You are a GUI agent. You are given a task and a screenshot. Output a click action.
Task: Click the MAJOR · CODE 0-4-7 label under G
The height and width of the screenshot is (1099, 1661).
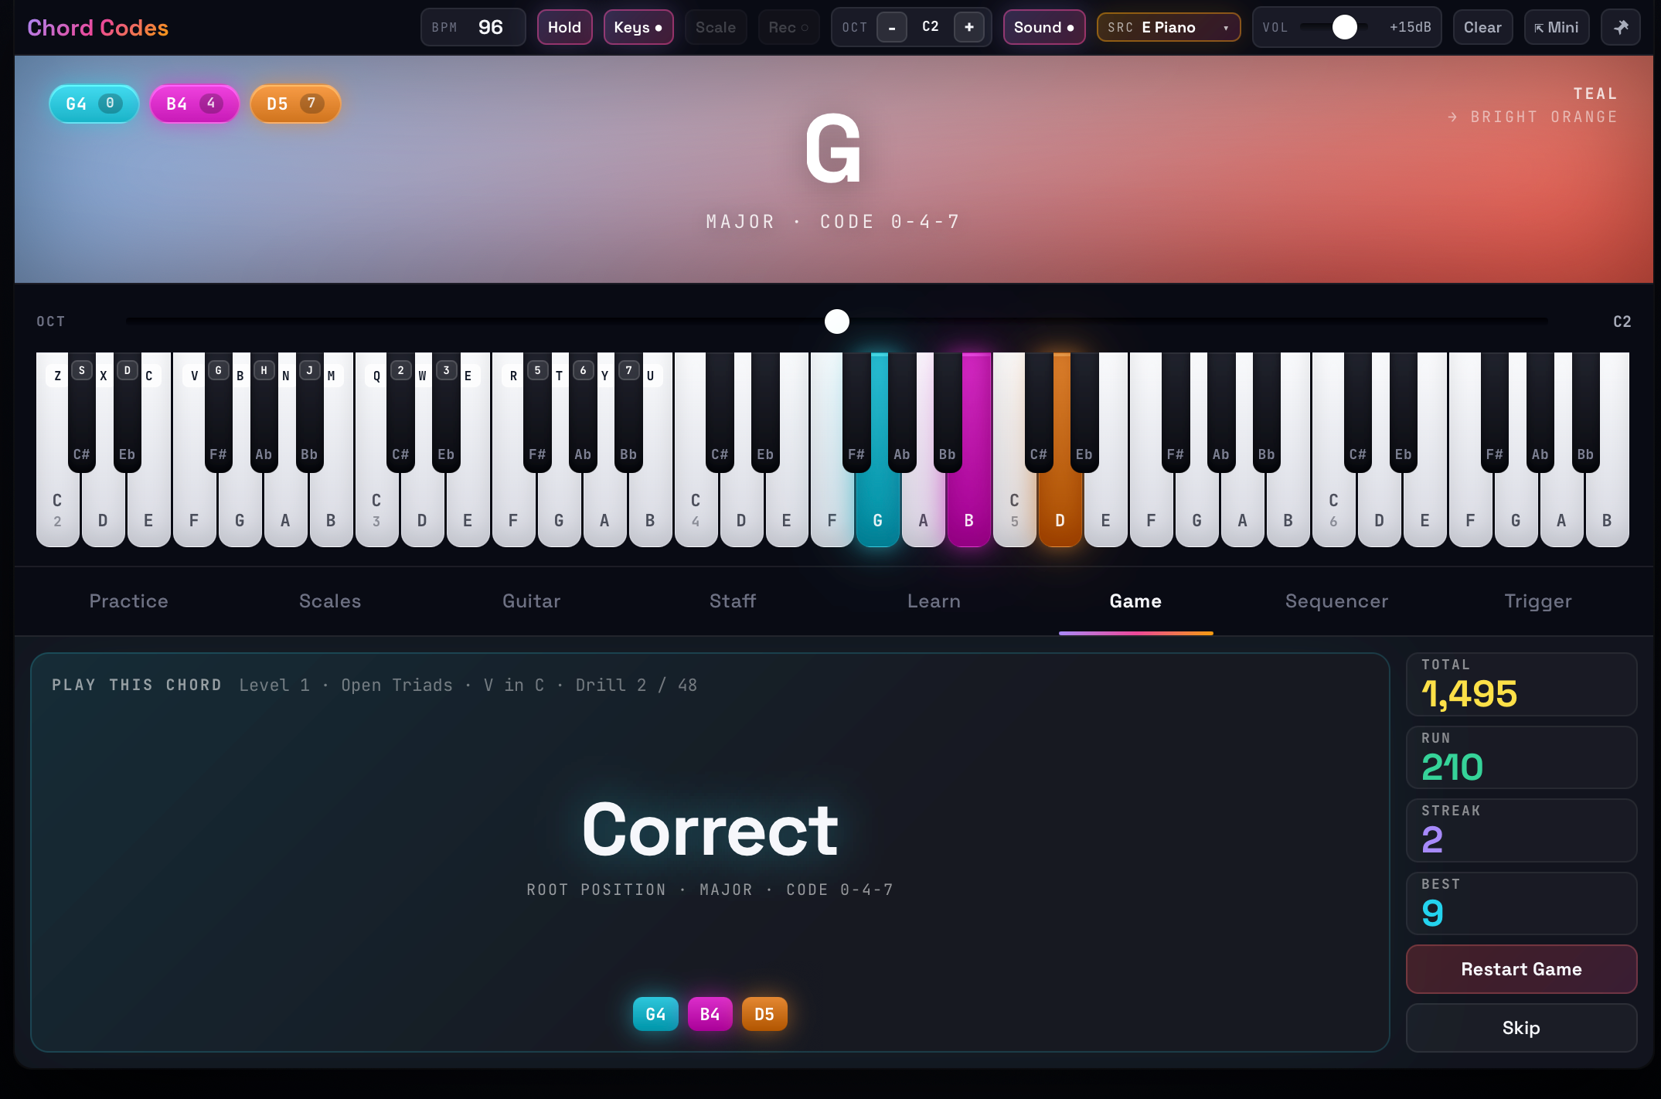(x=833, y=222)
